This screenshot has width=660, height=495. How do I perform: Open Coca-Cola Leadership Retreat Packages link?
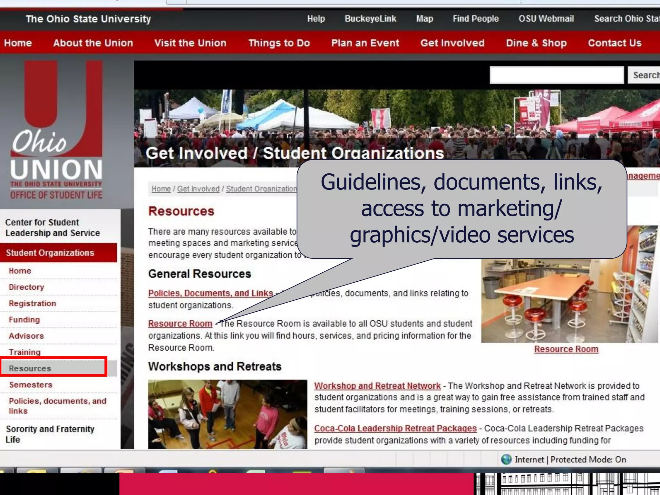coord(395,428)
